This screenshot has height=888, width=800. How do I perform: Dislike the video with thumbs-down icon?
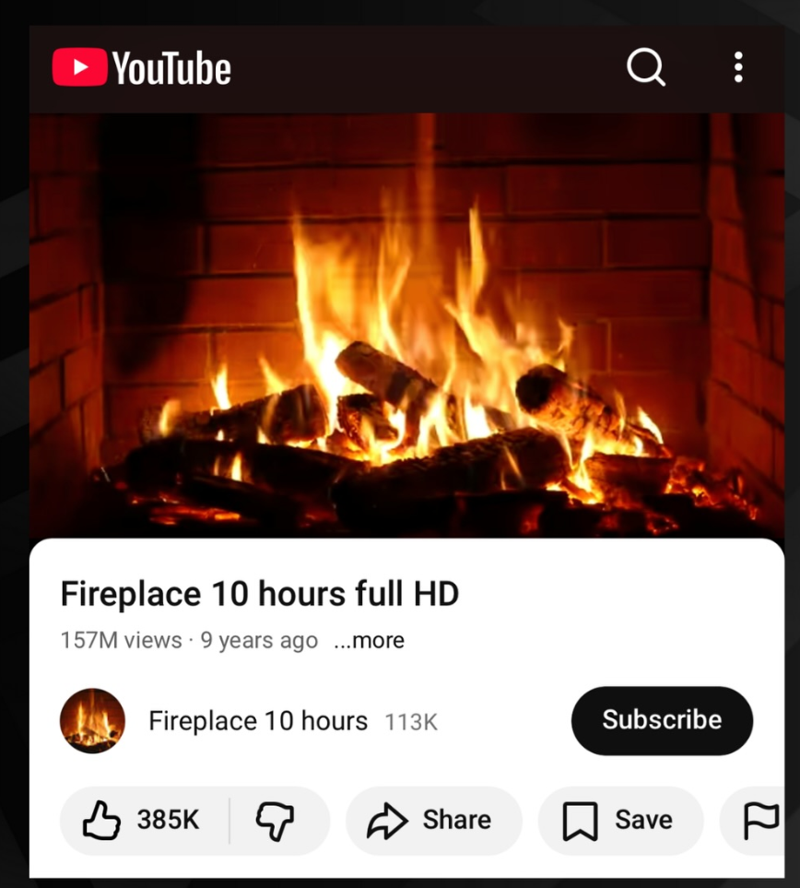coord(276,821)
